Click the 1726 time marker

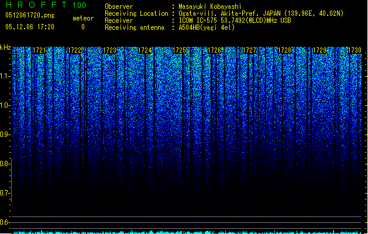(x=215, y=50)
